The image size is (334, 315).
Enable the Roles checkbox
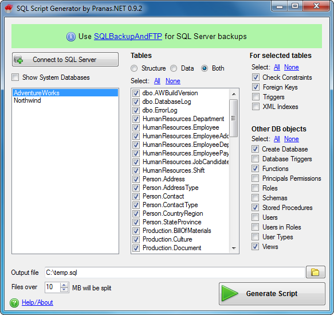point(255,188)
